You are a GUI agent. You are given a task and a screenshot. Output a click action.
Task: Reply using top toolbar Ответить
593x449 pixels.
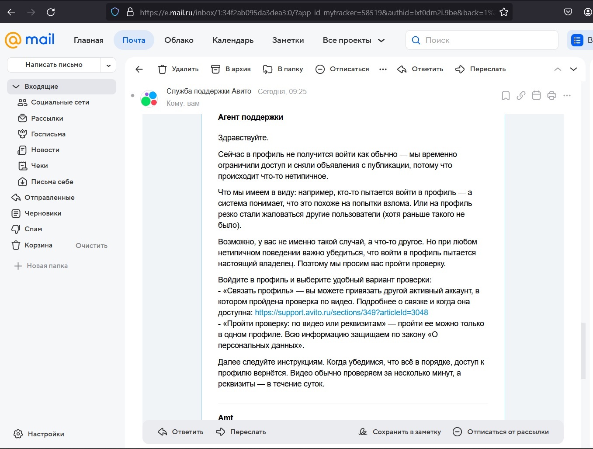pos(420,69)
